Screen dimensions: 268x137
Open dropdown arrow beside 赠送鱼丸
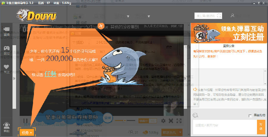[180, 132]
